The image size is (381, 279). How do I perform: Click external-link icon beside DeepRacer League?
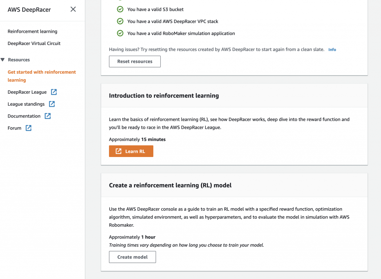pos(54,92)
